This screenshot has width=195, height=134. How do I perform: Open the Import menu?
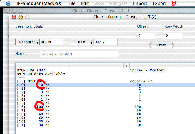click(140, 4)
